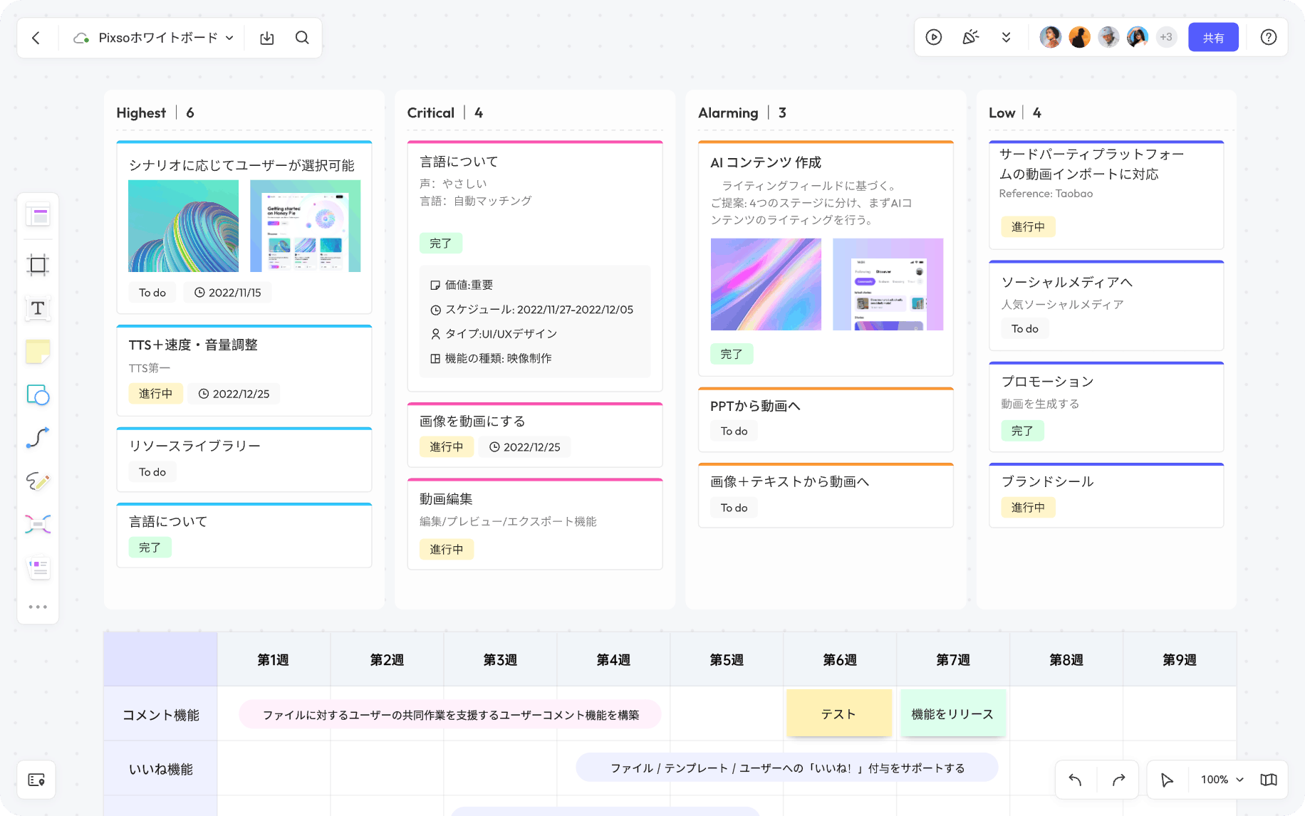
Task: Select the shapes tool
Action: (x=38, y=394)
